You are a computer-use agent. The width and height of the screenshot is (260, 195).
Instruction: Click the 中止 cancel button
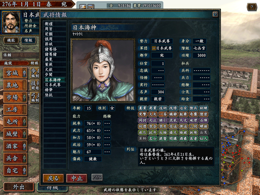(x=77, y=178)
